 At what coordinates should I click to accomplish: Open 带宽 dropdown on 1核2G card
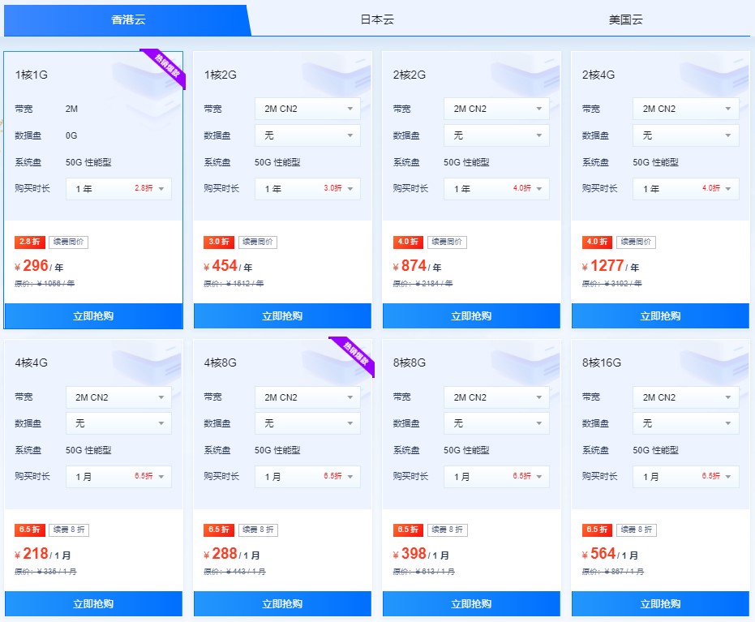(307, 109)
